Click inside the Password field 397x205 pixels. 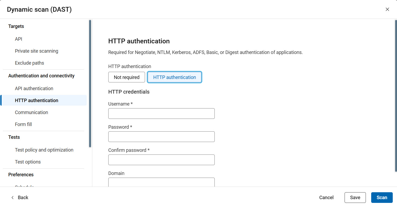tap(161, 137)
